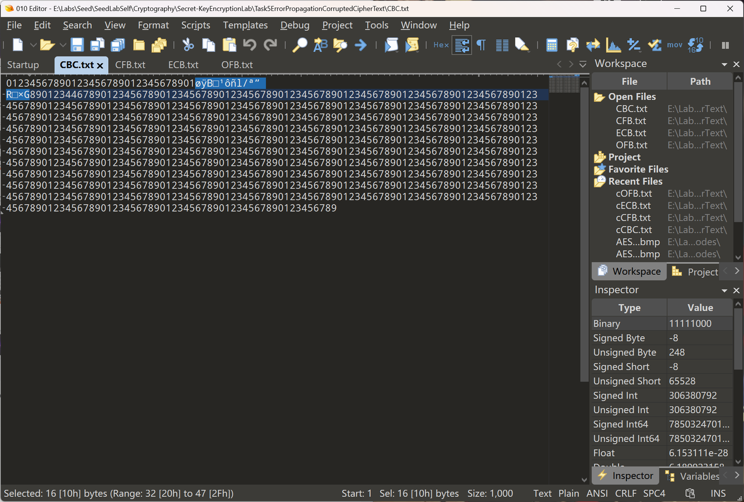Click the Close file folder icon
This screenshot has height=502, width=744.
click(139, 45)
